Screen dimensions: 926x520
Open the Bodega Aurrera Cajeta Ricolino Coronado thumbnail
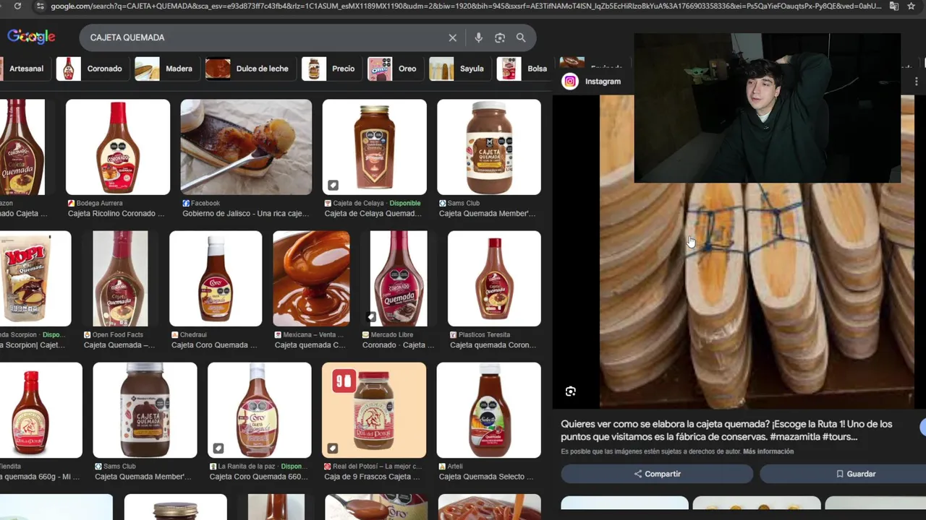pos(118,147)
